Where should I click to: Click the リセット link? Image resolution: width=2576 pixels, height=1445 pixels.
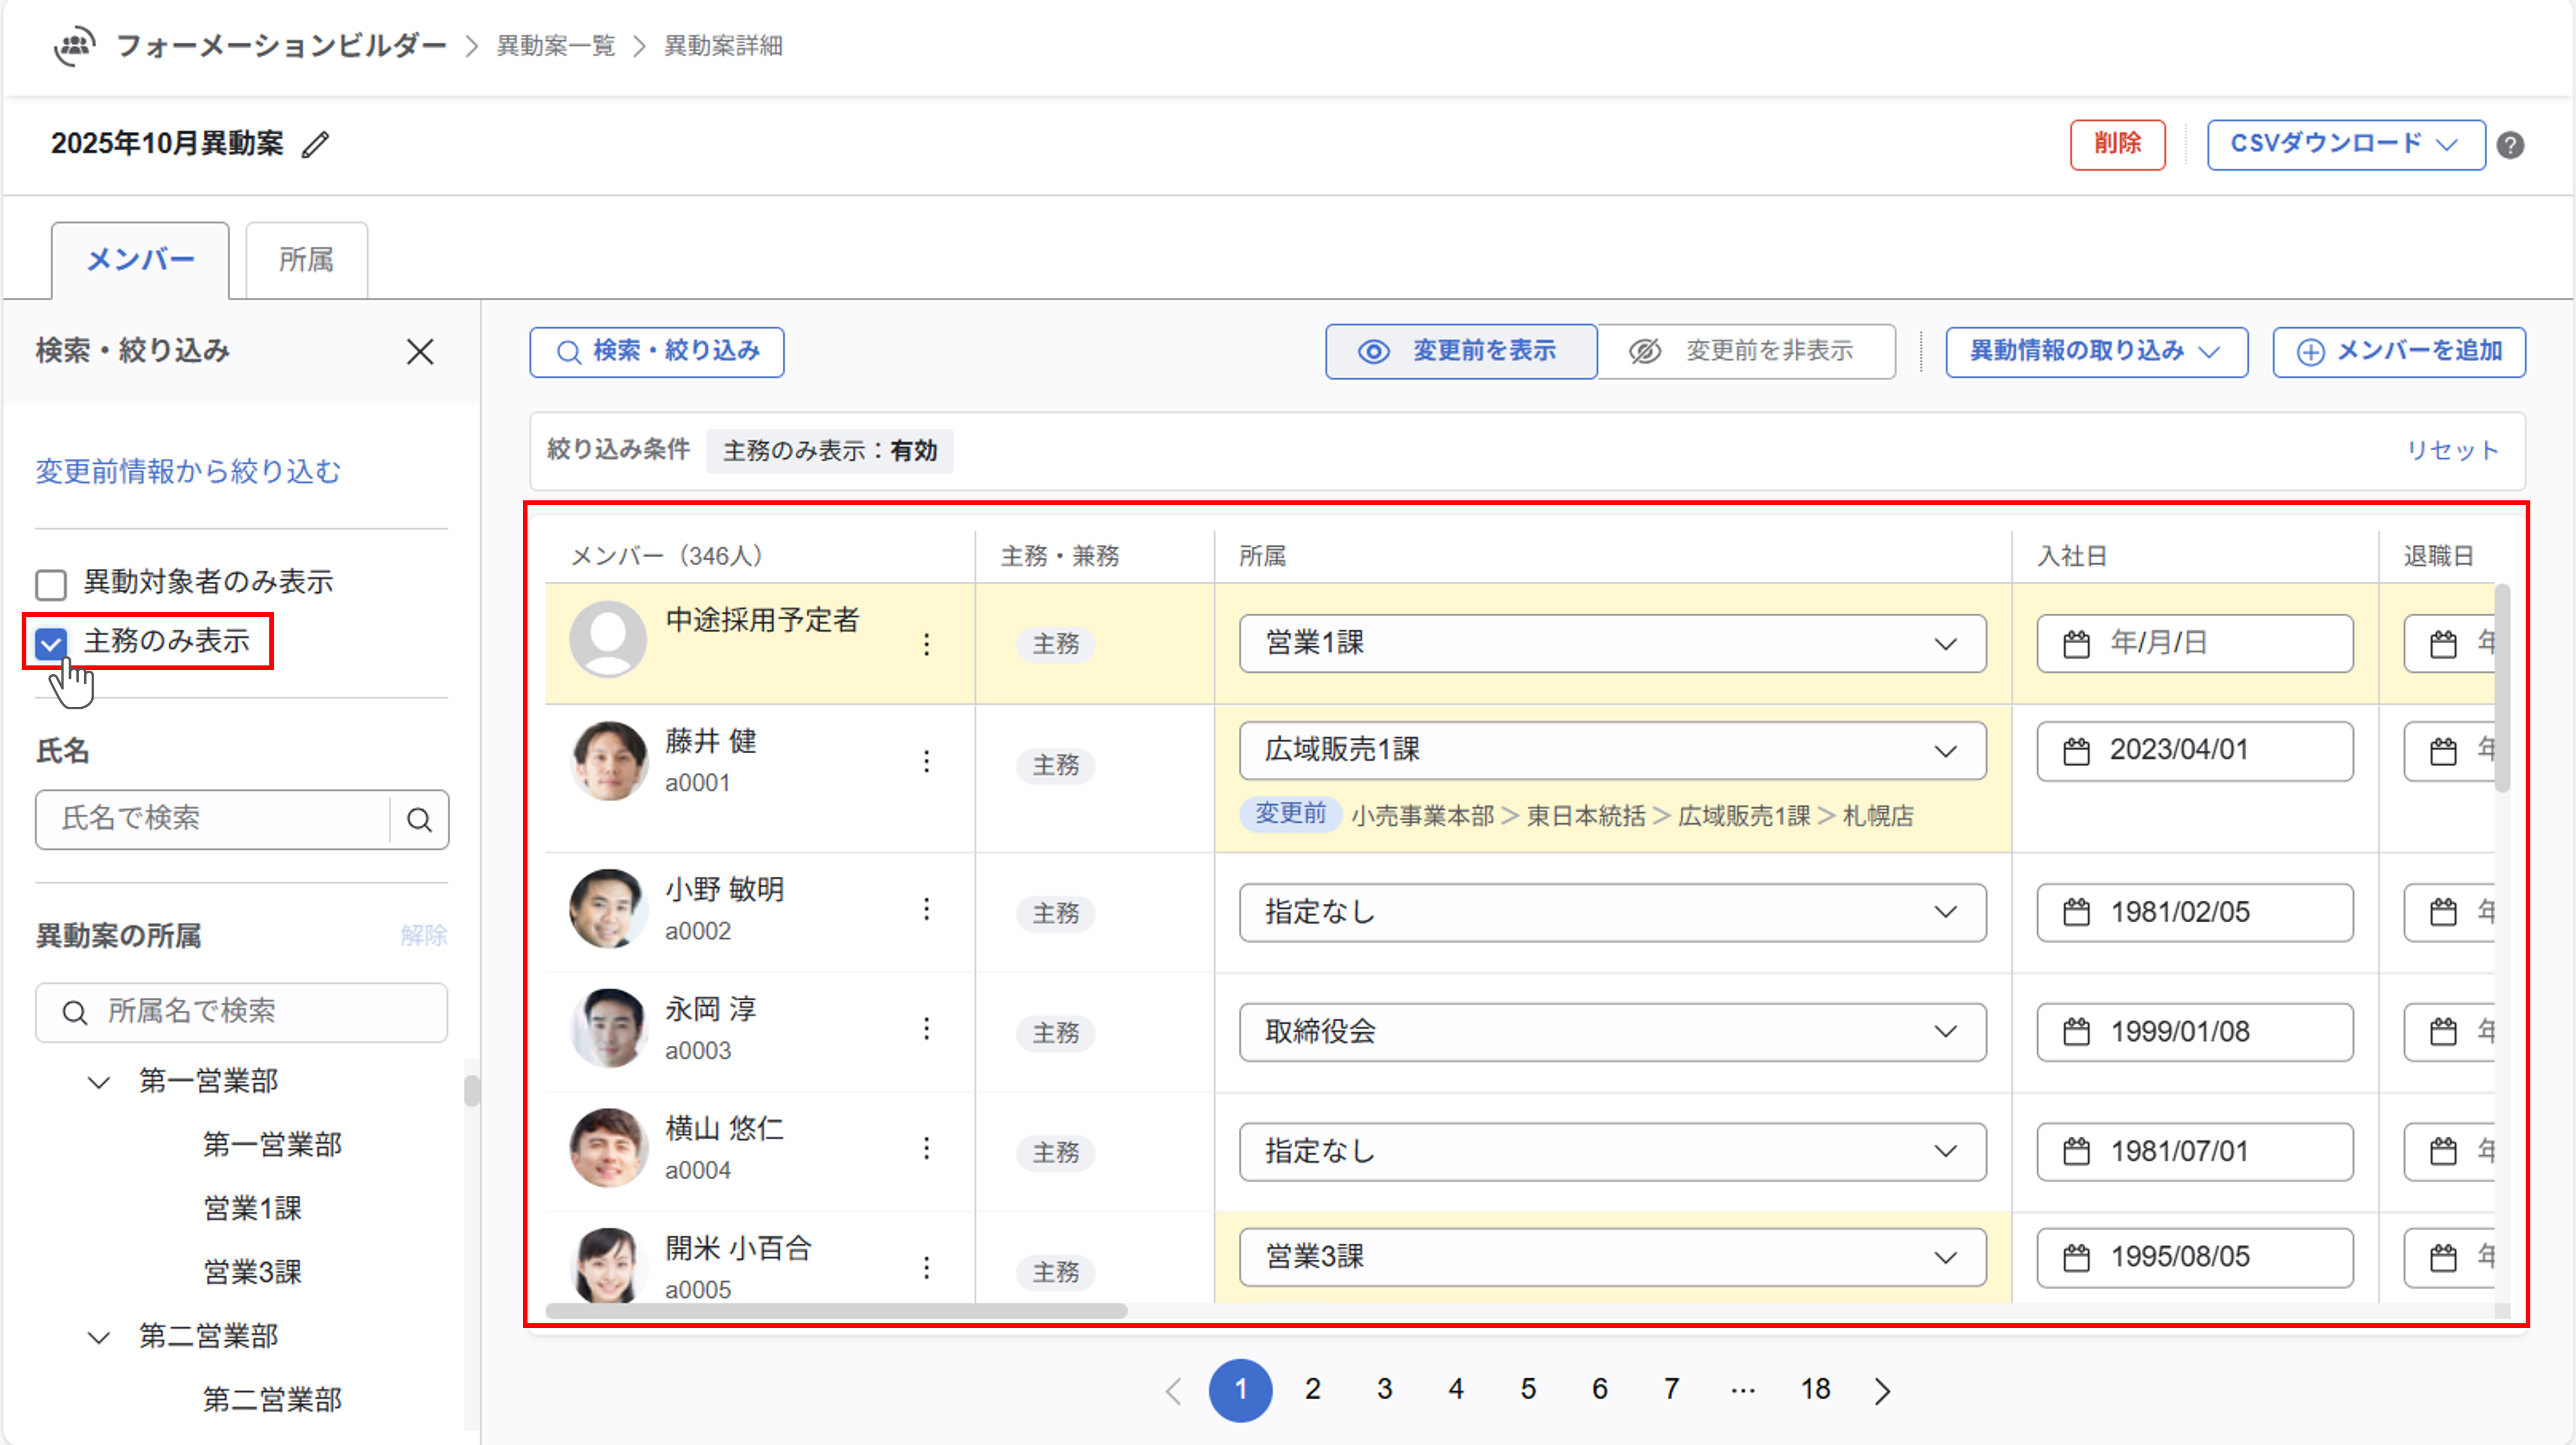[2451, 450]
